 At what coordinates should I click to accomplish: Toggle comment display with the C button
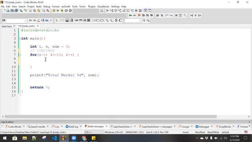120,21
